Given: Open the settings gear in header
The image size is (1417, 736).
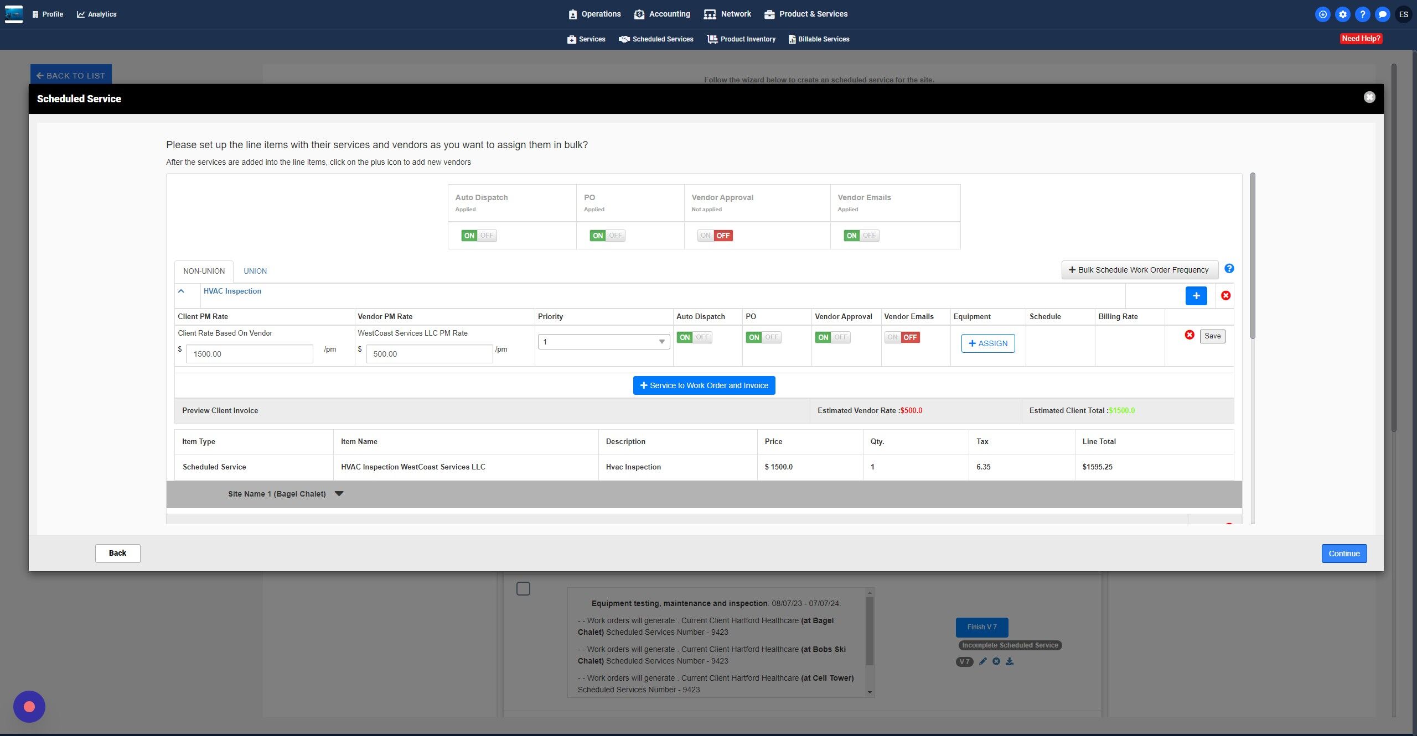Looking at the screenshot, I should [x=1342, y=14].
